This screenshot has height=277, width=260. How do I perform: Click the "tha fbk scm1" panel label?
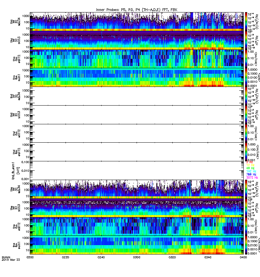17,77
